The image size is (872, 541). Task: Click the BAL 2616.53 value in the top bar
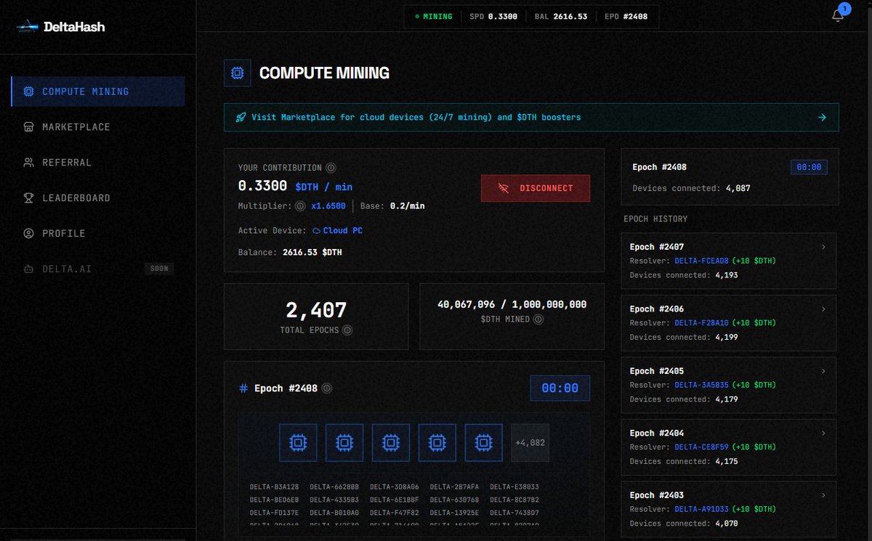click(x=561, y=16)
